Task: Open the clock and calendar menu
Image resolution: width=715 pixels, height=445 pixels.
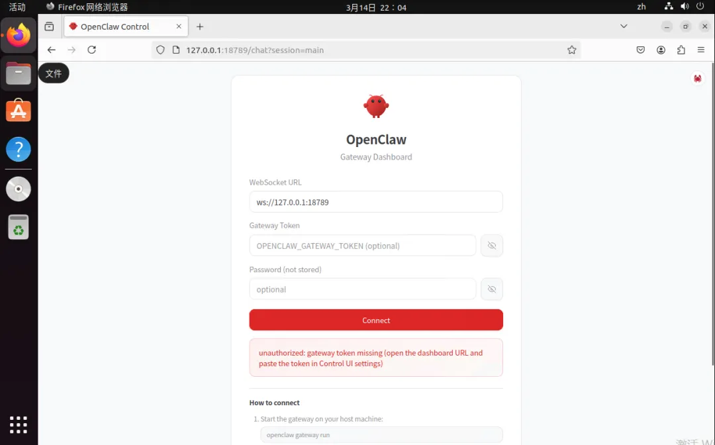Action: click(376, 7)
